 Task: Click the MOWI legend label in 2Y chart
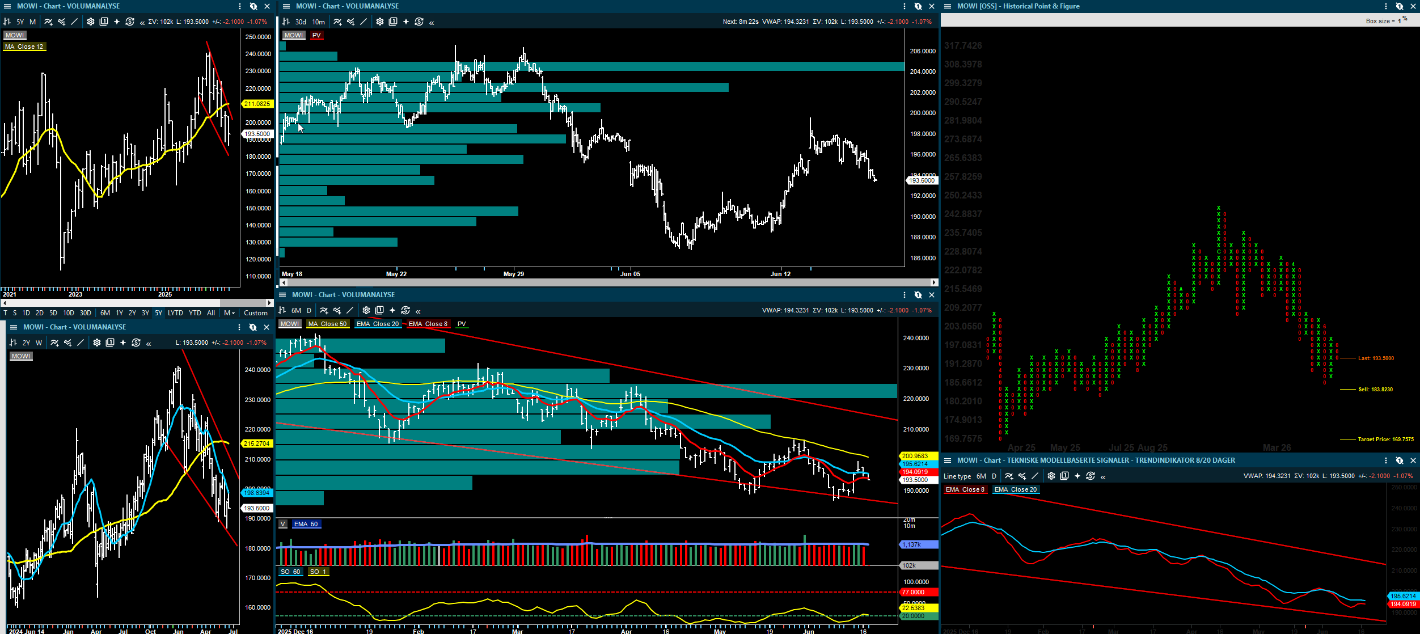tap(21, 356)
